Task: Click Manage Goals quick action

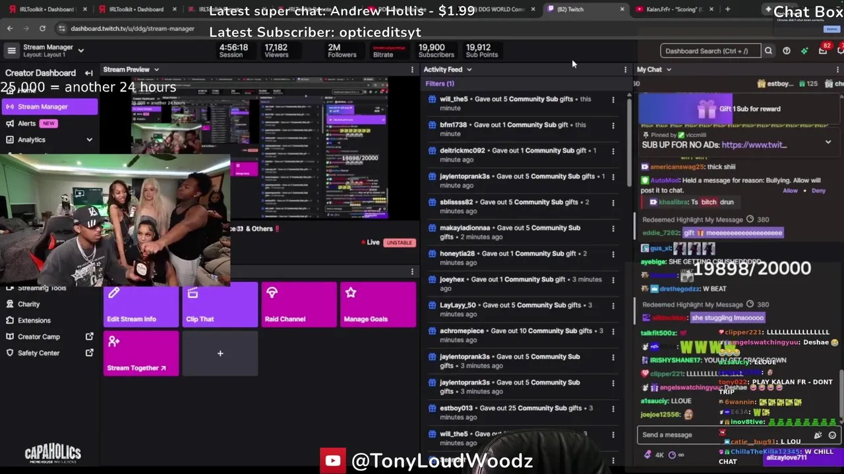Action: 378,305
